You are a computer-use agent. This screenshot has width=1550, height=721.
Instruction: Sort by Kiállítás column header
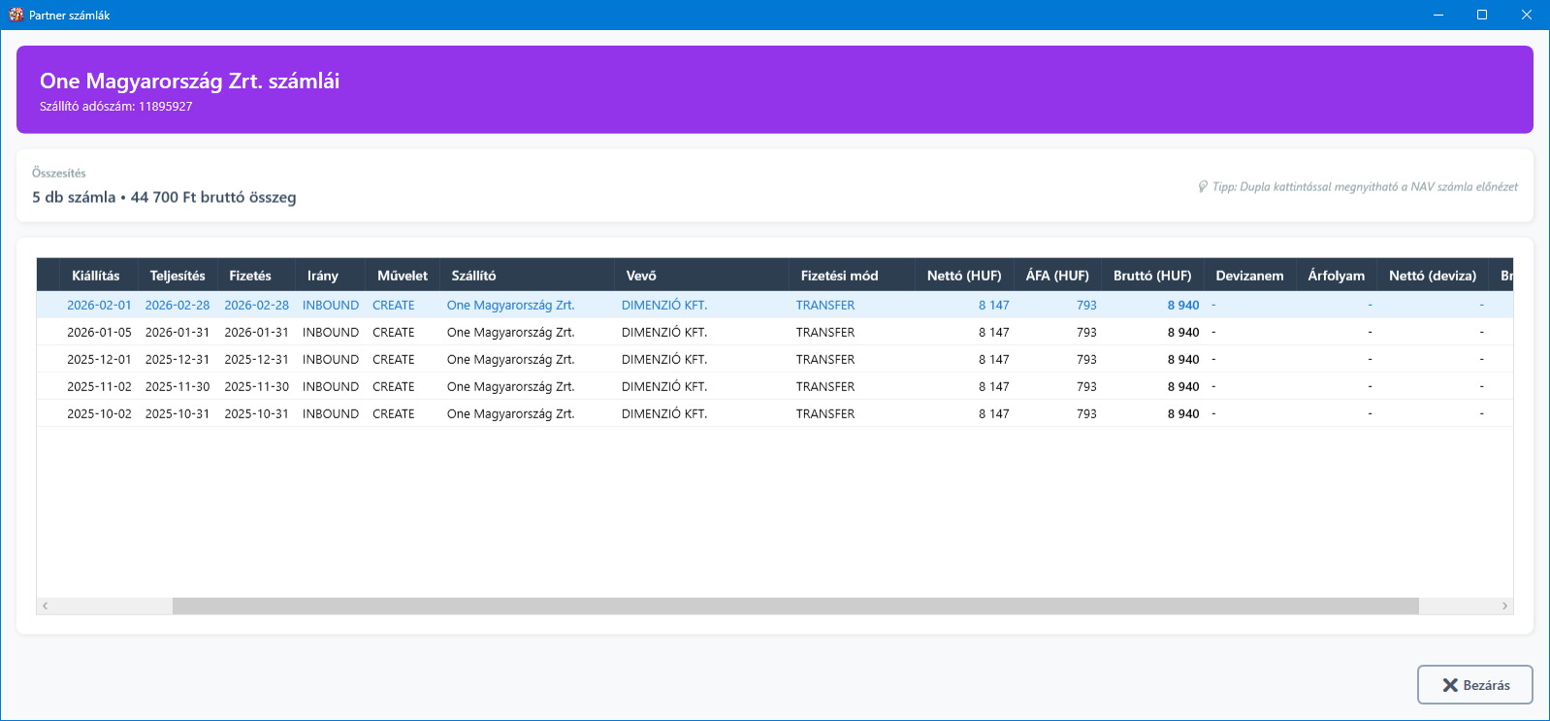click(96, 276)
